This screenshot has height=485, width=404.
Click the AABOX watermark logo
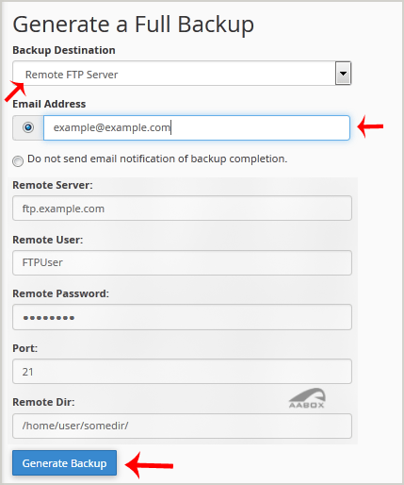(307, 398)
